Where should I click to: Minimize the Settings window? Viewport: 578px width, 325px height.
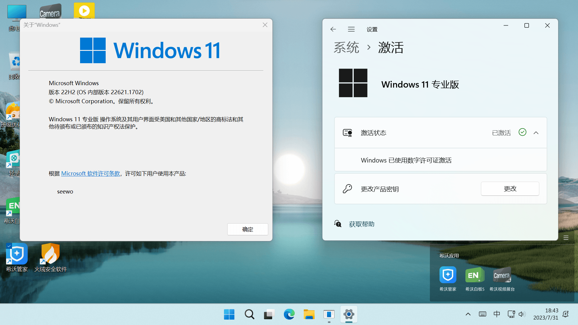click(x=506, y=26)
